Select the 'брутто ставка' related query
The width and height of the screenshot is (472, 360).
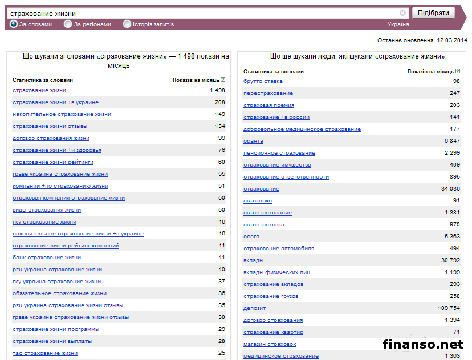[x=263, y=81]
